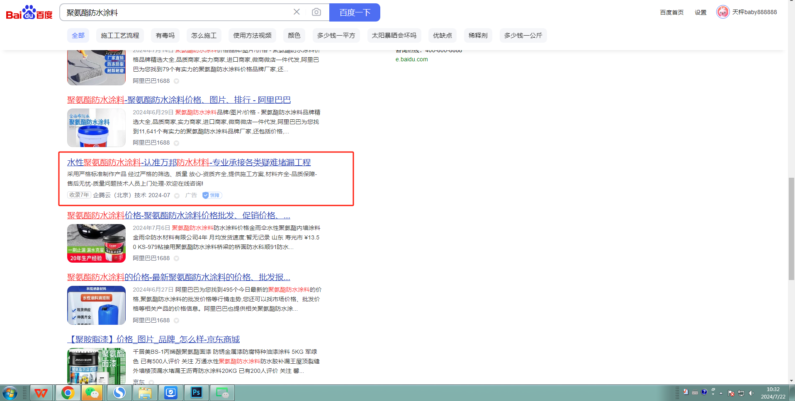The height and width of the screenshot is (401, 795).
Task: Click the 保障 shield badge on the ad
Action: [212, 195]
